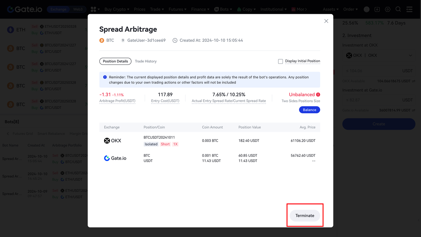
Task: Click the red Unbalanced warning icon
Action: pos(318,95)
